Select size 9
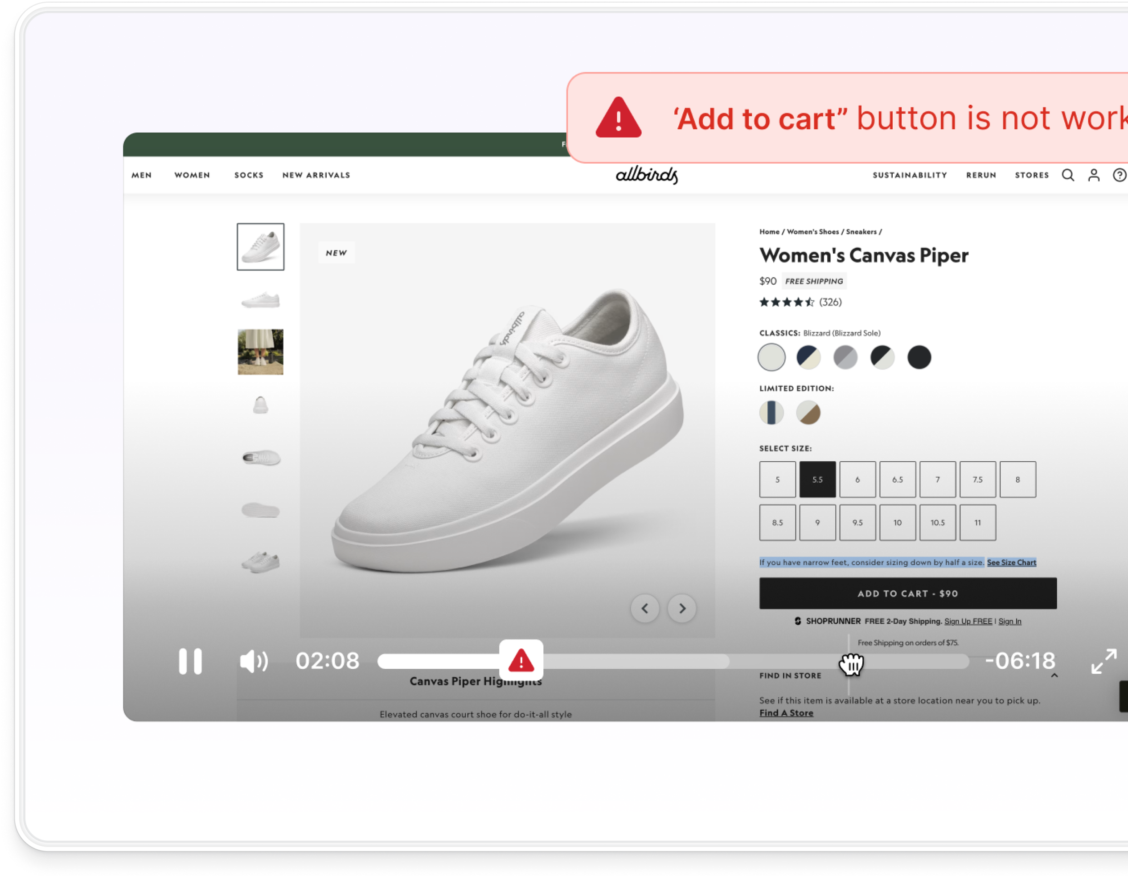Screen dimensions: 1128x876 click(x=818, y=523)
